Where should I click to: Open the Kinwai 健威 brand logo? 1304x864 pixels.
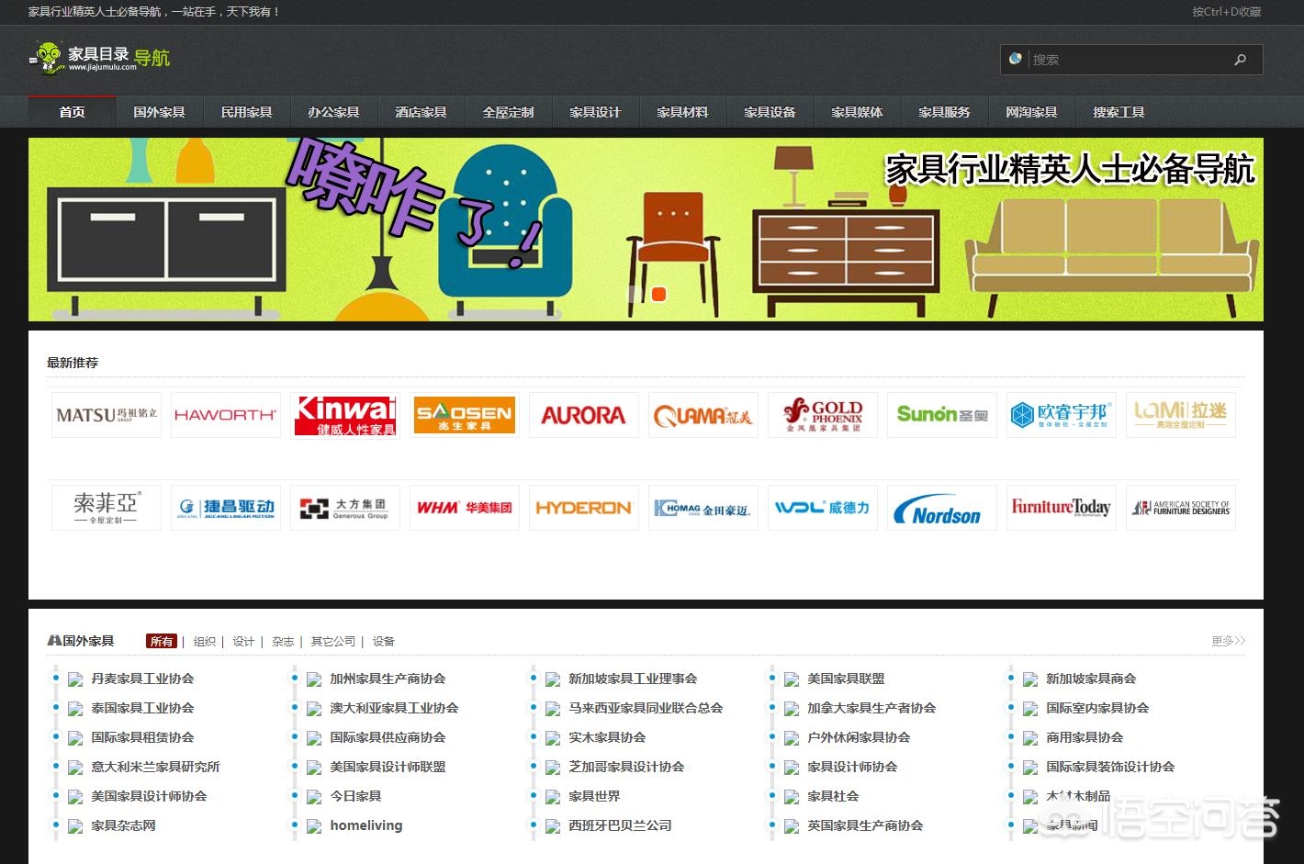(345, 415)
